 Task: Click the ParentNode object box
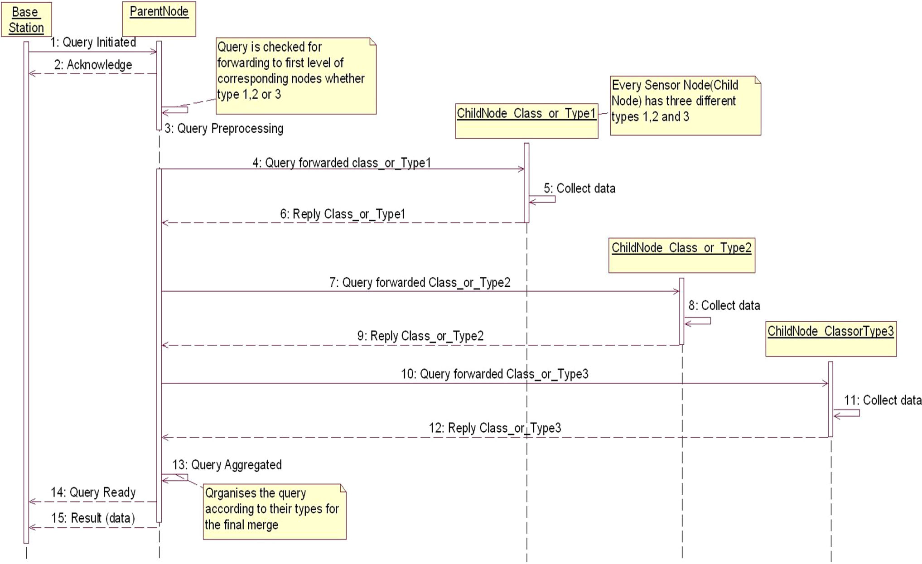coord(159,19)
